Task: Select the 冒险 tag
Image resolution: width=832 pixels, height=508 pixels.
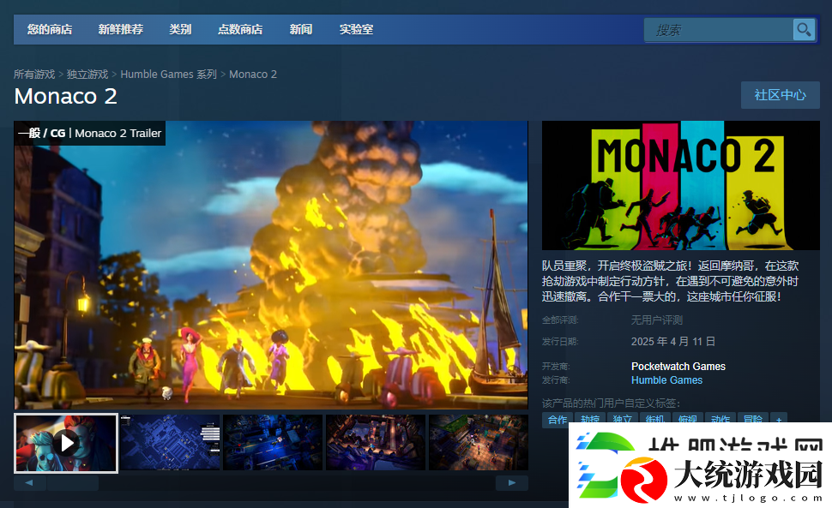Action: (752, 420)
